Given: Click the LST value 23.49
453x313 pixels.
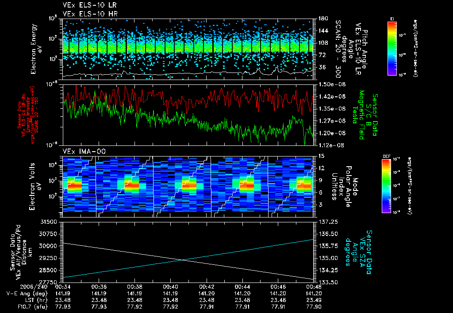Looking at the screenshot, I should point(314,300).
